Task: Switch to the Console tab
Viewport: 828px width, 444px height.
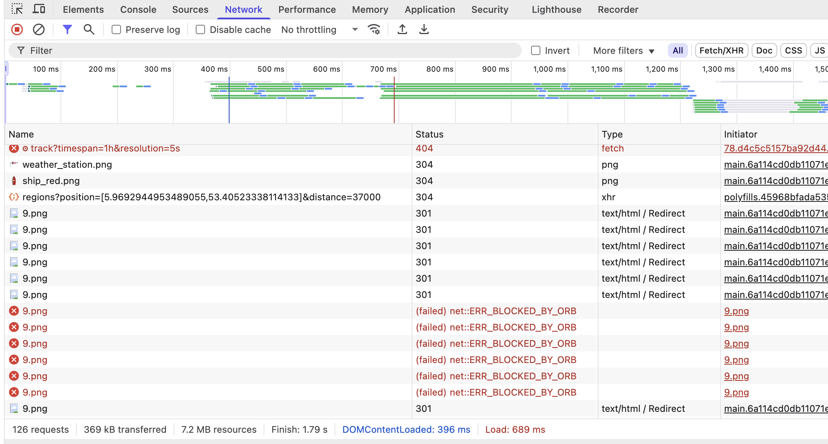Action: [138, 9]
